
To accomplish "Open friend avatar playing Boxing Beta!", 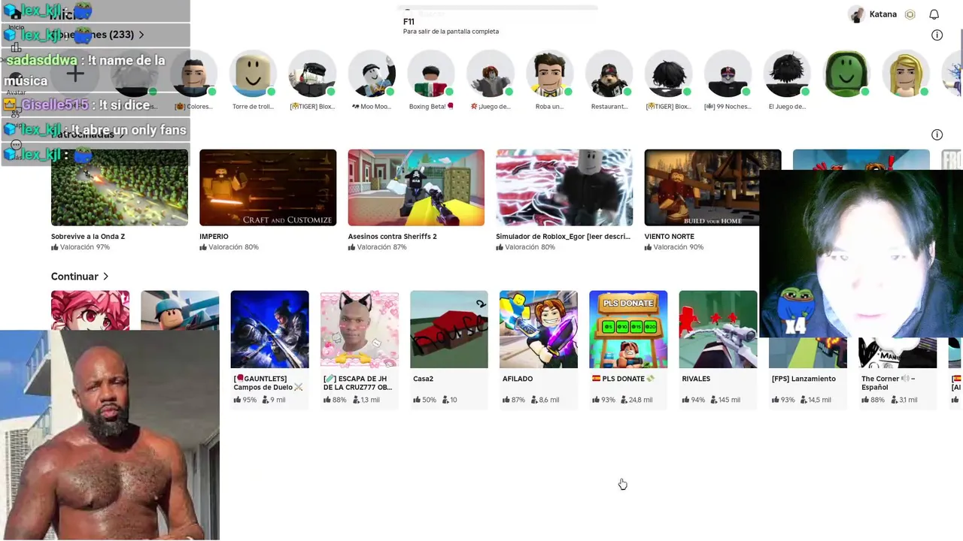I will click(431, 74).
